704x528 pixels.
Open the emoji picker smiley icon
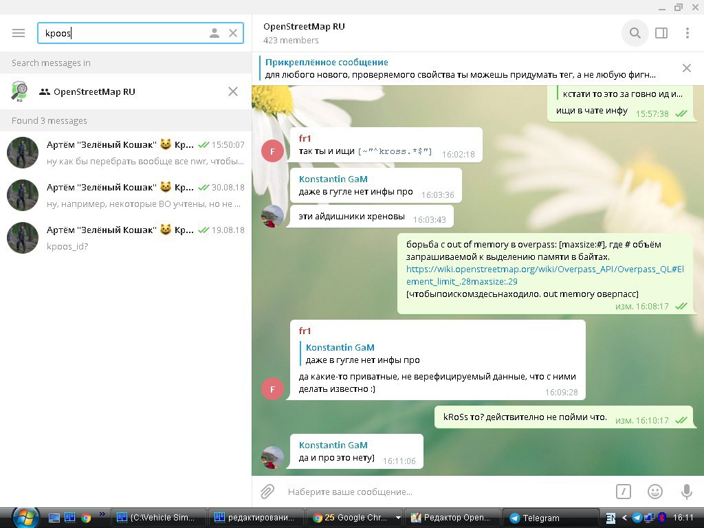click(x=655, y=492)
